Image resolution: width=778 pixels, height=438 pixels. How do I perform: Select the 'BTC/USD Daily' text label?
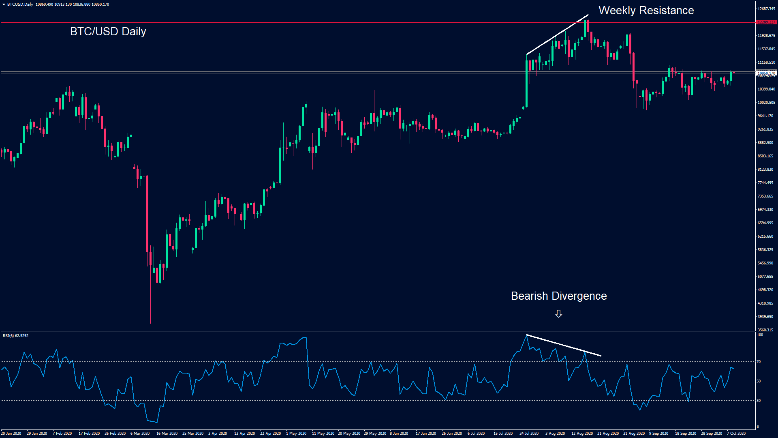(x=108, y=32)
